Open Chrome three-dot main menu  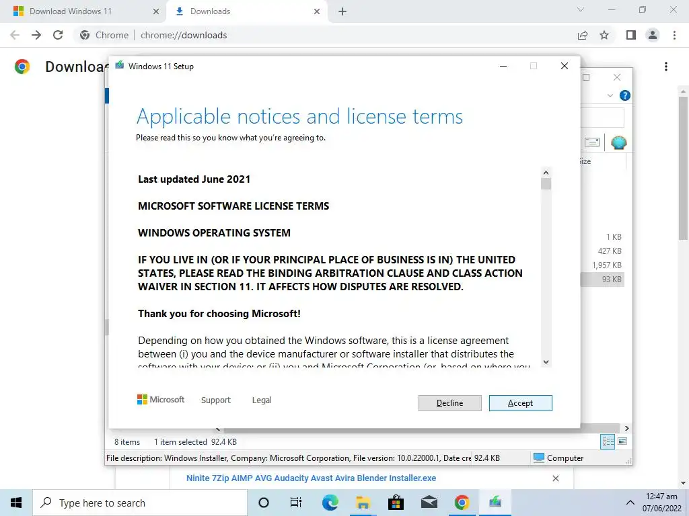pyautogui.click(x=674, y=35)
